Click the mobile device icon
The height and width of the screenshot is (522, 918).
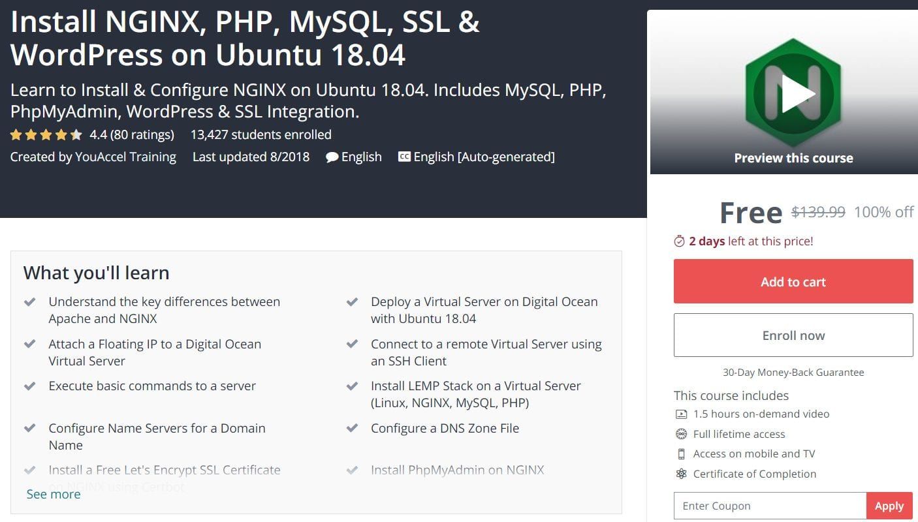pos(682,454)
